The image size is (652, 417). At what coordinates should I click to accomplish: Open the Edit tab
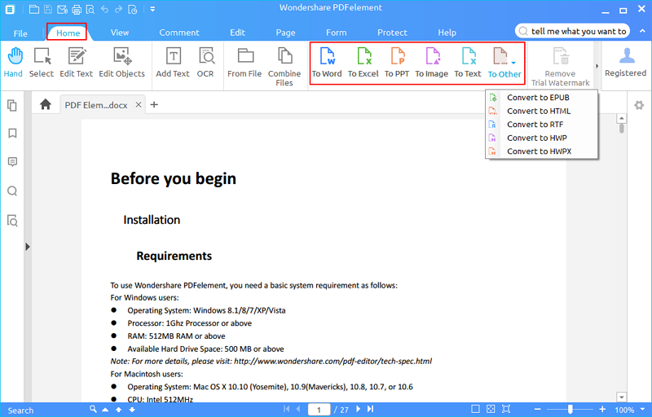click(237, 33)
